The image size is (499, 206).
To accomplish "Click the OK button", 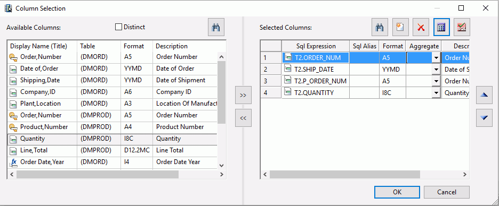I will [x=397, y=192].
